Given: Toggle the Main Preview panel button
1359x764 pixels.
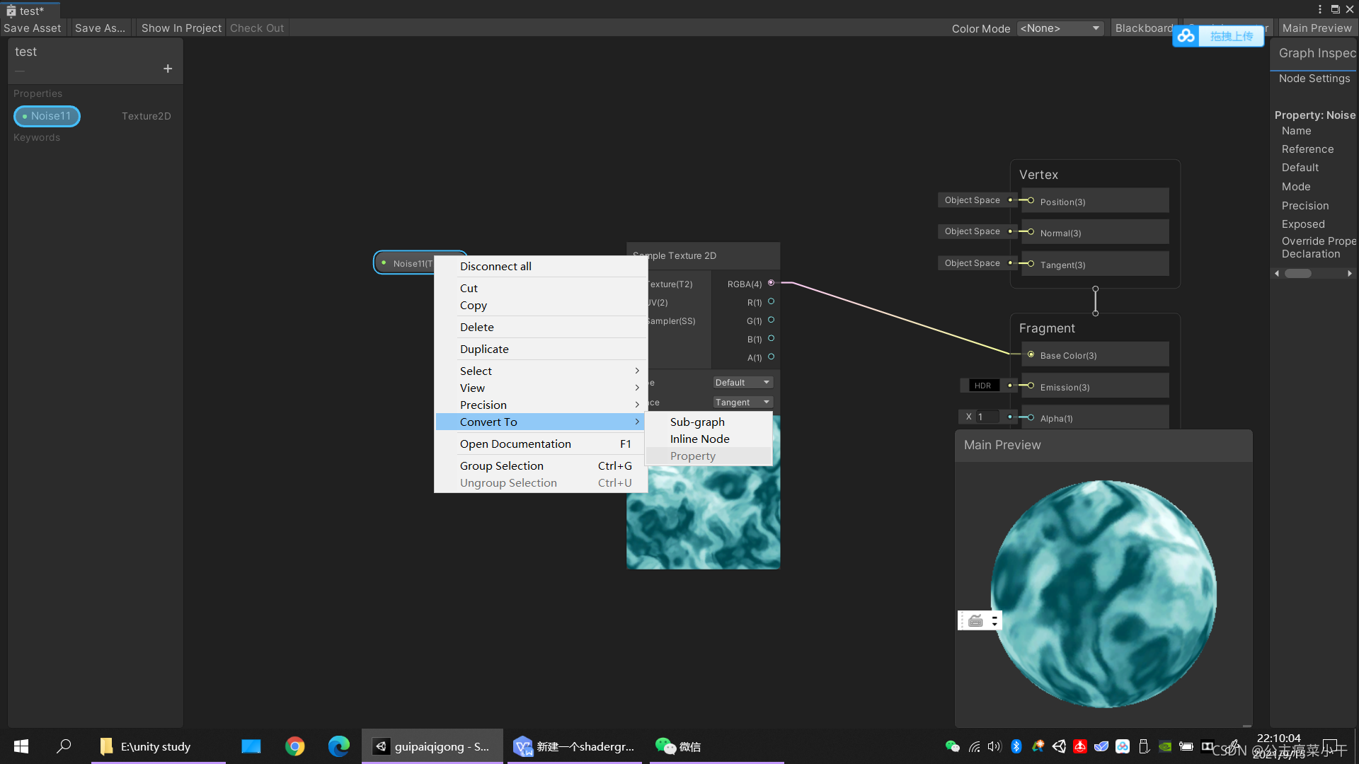Looking at the screenshot, I should point(1317,28).
